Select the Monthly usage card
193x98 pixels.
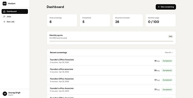(x=161, y=20)
